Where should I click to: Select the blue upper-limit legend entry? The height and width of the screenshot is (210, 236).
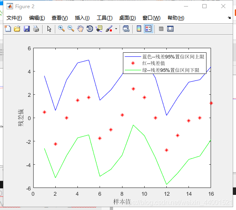pos(164,57)
